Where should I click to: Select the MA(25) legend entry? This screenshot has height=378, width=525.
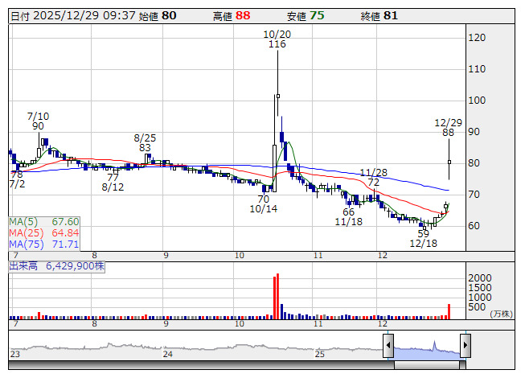point(44,233)
